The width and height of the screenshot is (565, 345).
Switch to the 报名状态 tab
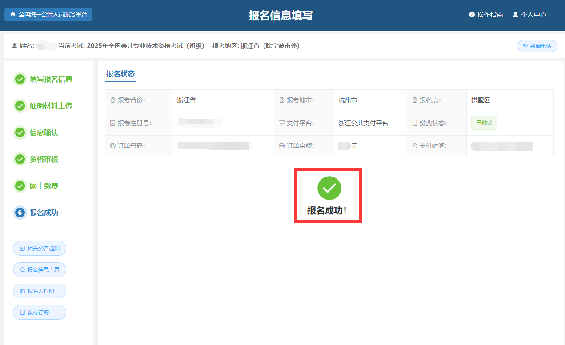click(120, 74)
